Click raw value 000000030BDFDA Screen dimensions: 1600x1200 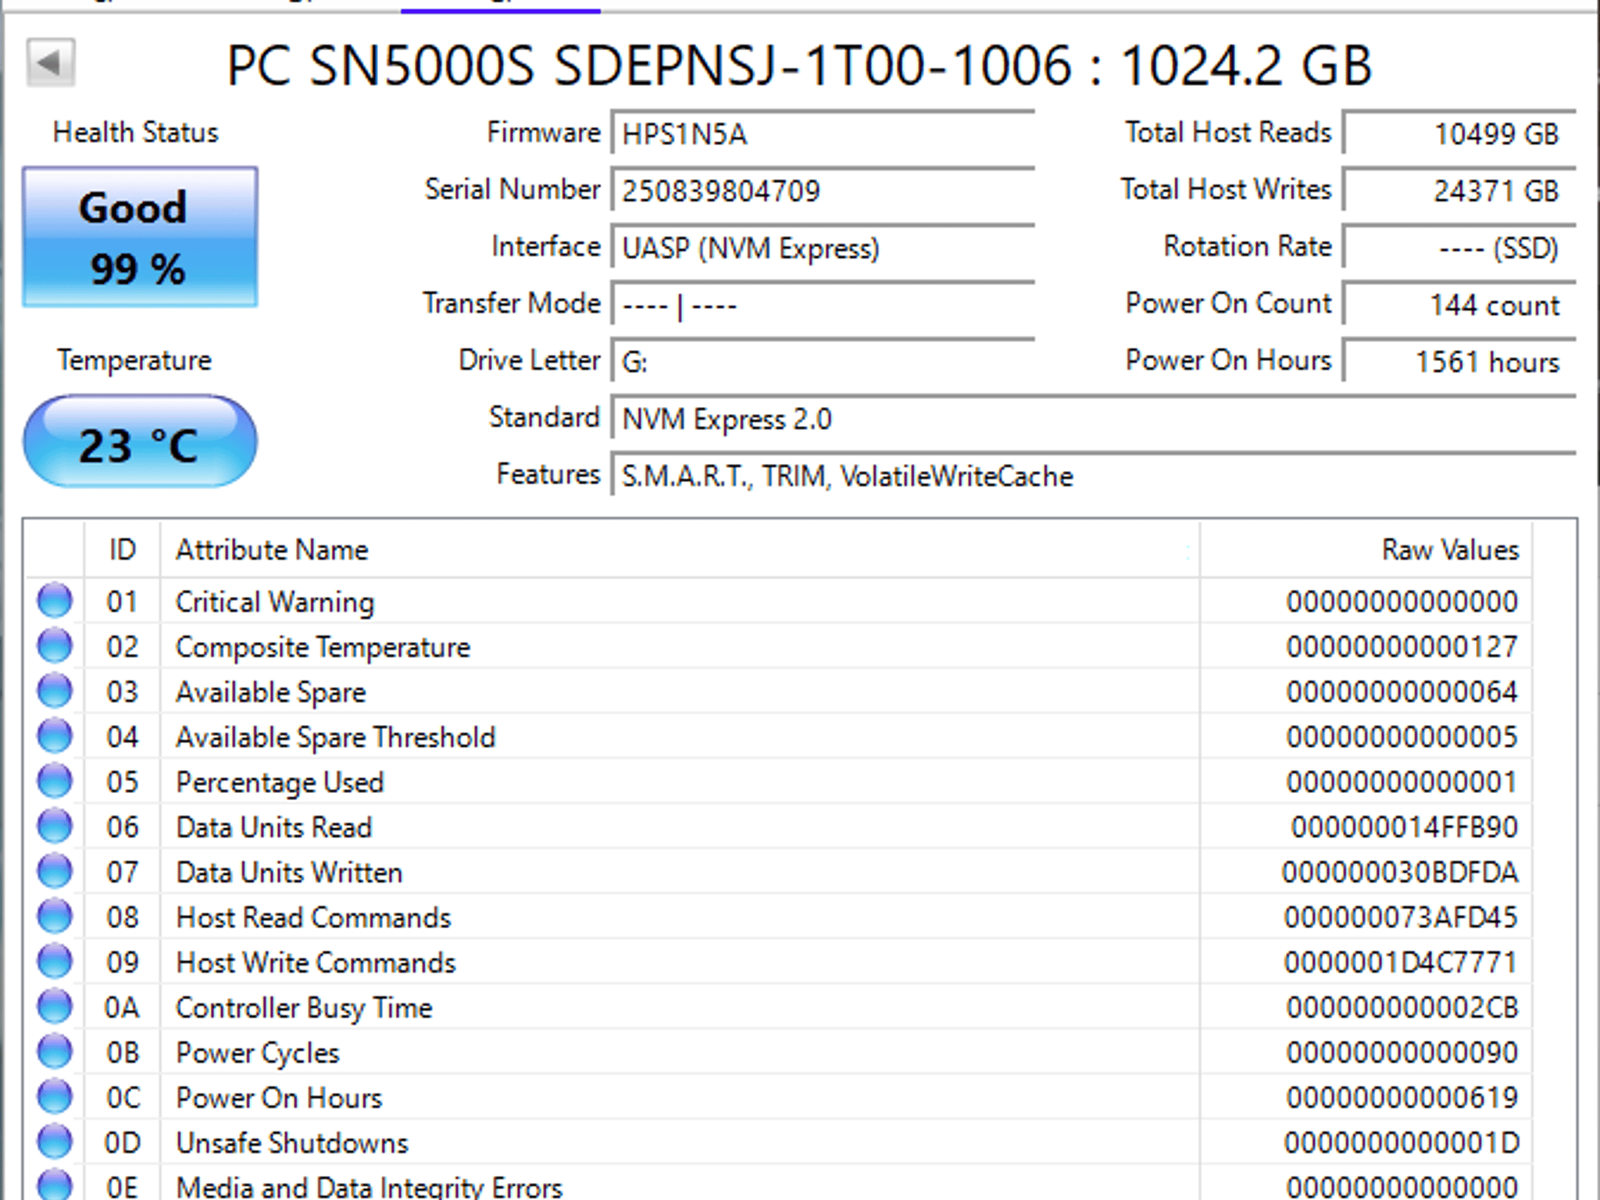coord(1400,873)
